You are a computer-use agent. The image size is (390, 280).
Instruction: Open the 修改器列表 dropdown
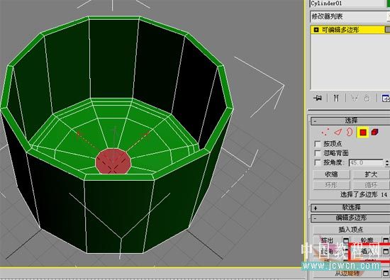pyautogui.click(x=350, y=17)
